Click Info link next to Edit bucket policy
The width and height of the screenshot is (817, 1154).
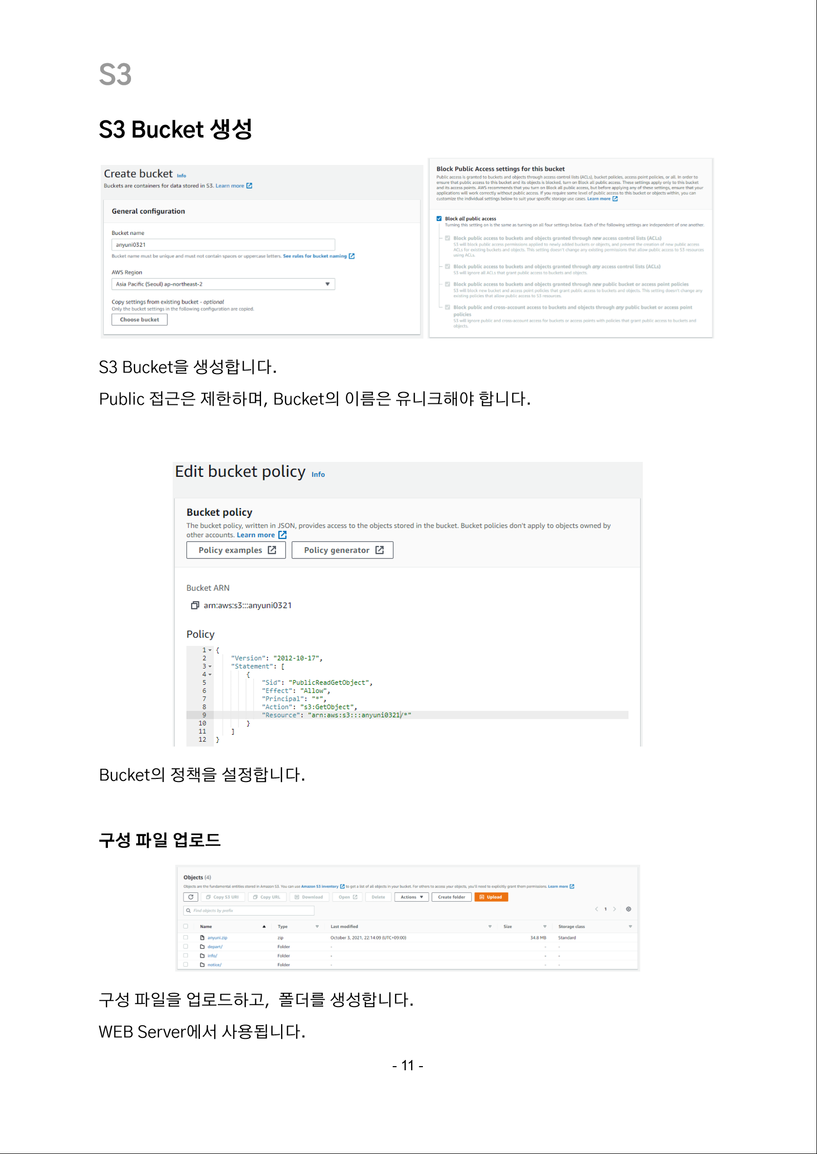pyautogui.click(x=318, y=474)
